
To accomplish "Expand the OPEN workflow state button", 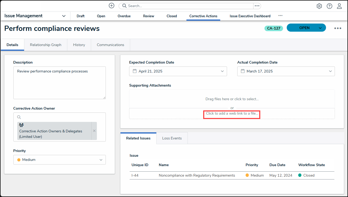I will tap(320, 28).
